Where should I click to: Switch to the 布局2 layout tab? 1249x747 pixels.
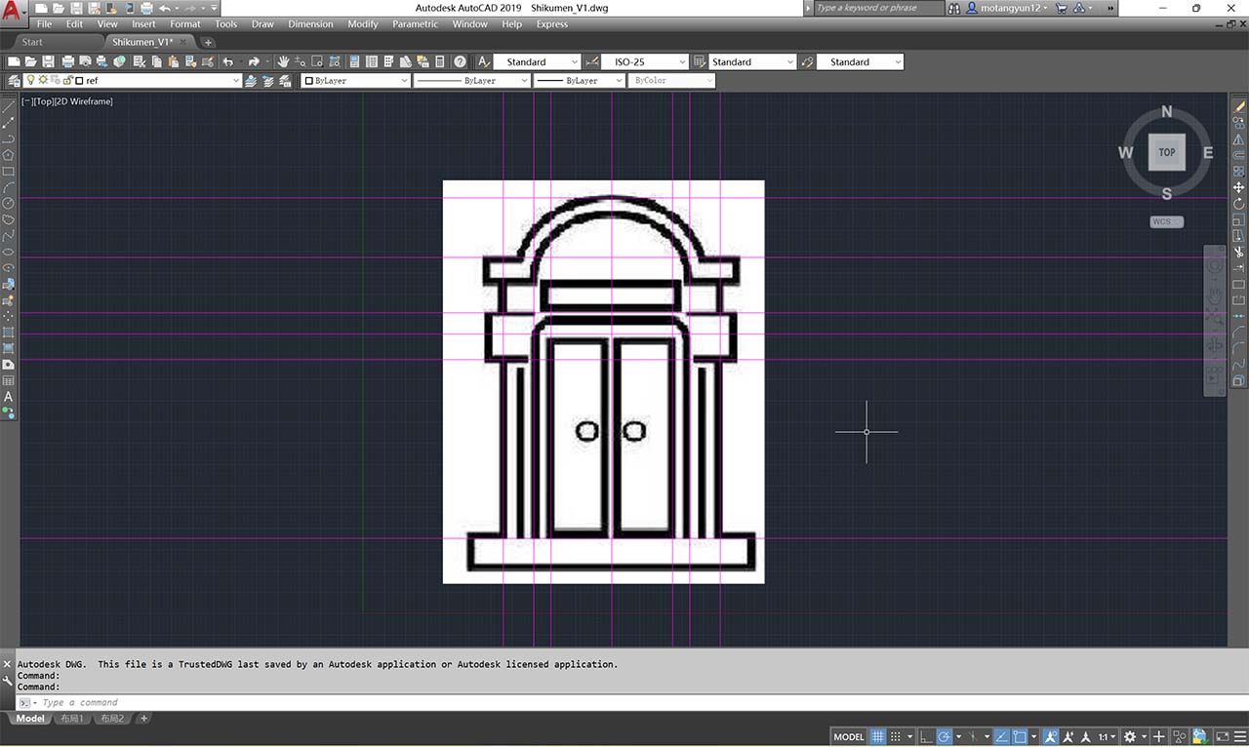112,719
